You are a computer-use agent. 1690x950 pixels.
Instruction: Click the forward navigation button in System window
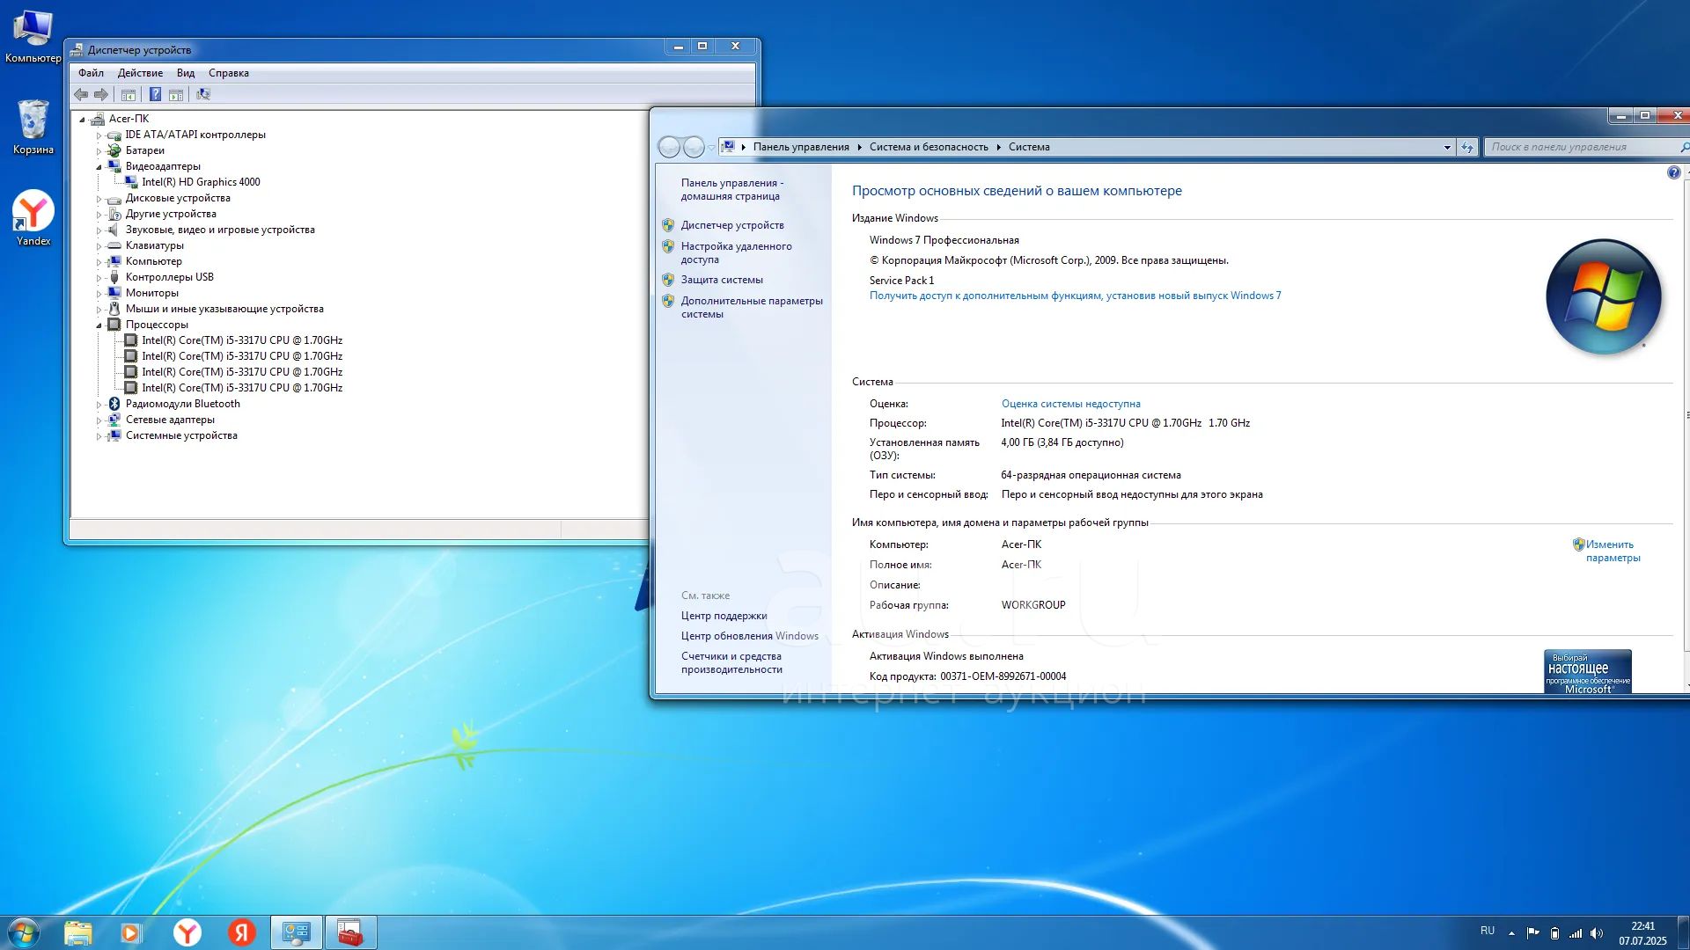point(694,147)
